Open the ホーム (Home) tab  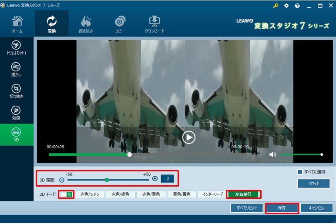pyautogui.click(x=17, y=24)
